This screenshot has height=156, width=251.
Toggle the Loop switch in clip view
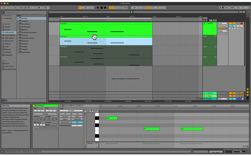coord(45,114)
